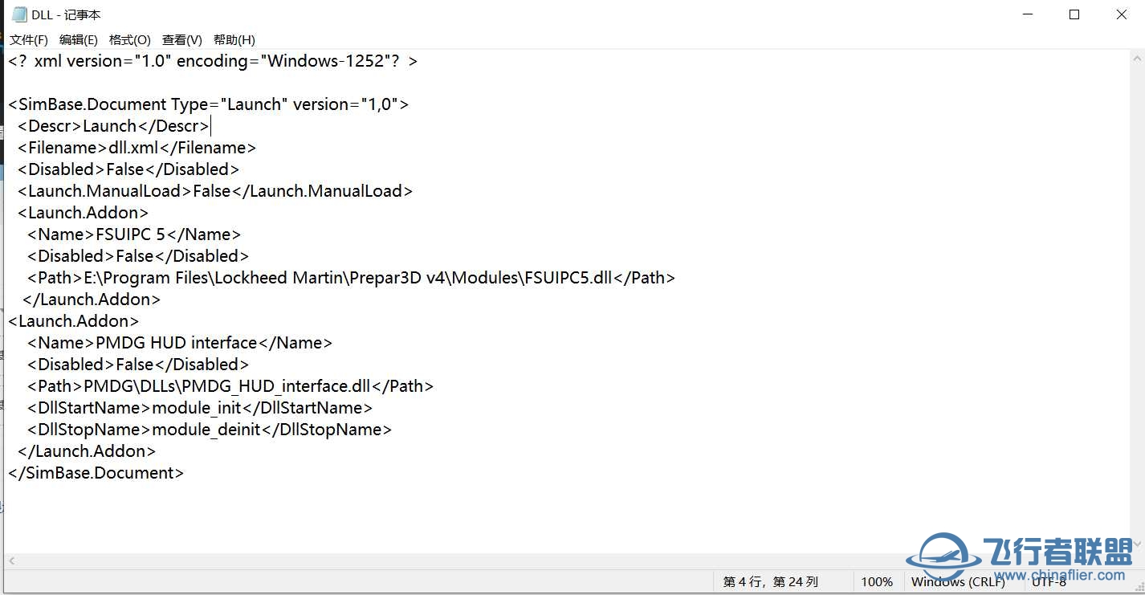Click the UTF-8 encoding status entry
The width and height of the screenshot is (1145, 595).
coord(1049,582)
